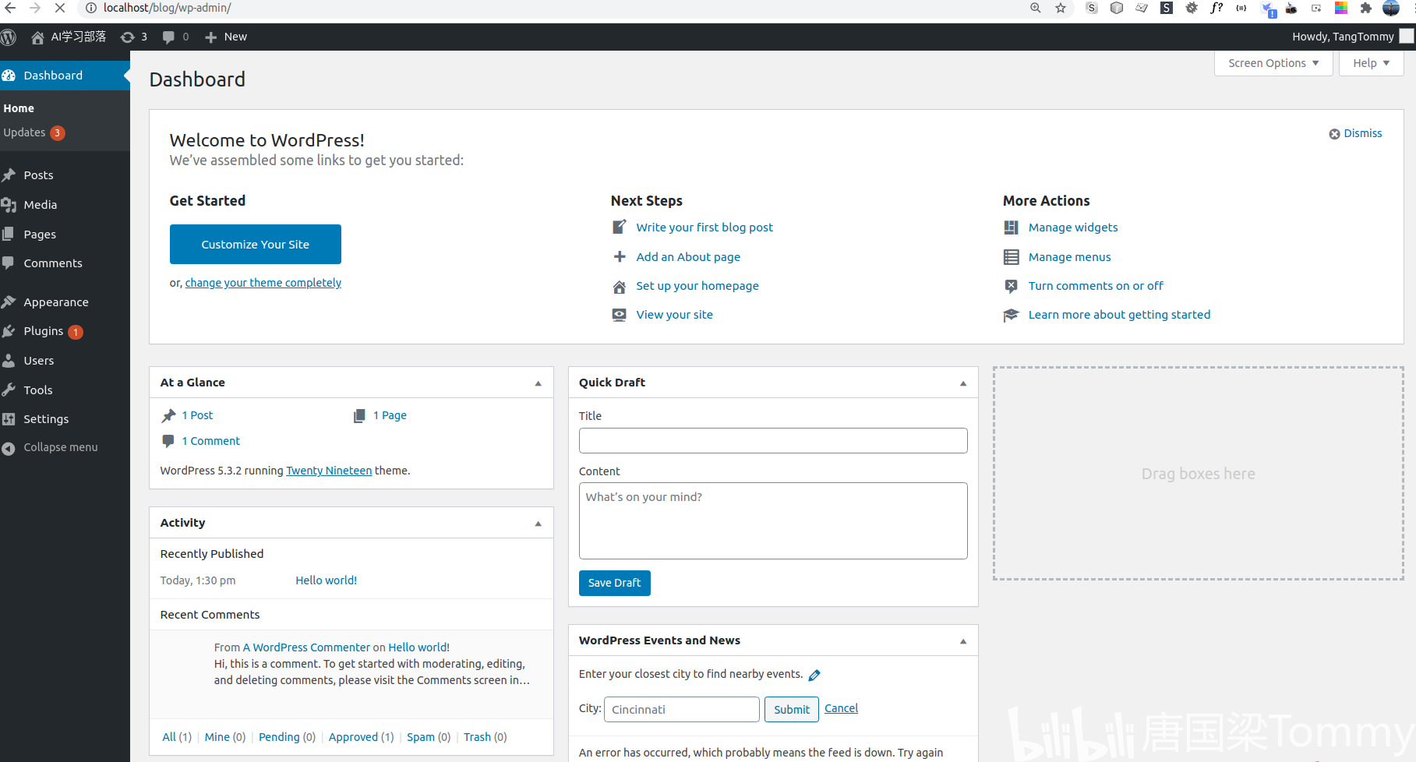Open the Plugins menu
Image resolution: width=1416 pixels, height=762 pixels.
(44, 331)
